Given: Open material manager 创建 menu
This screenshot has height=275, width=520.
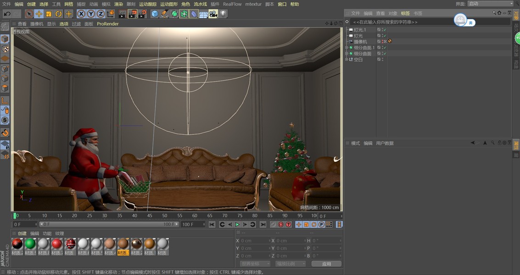Looking at the screenshot, I should coord(22,233).
